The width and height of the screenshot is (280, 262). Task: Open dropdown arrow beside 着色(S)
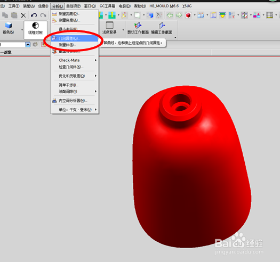[22, 30]
